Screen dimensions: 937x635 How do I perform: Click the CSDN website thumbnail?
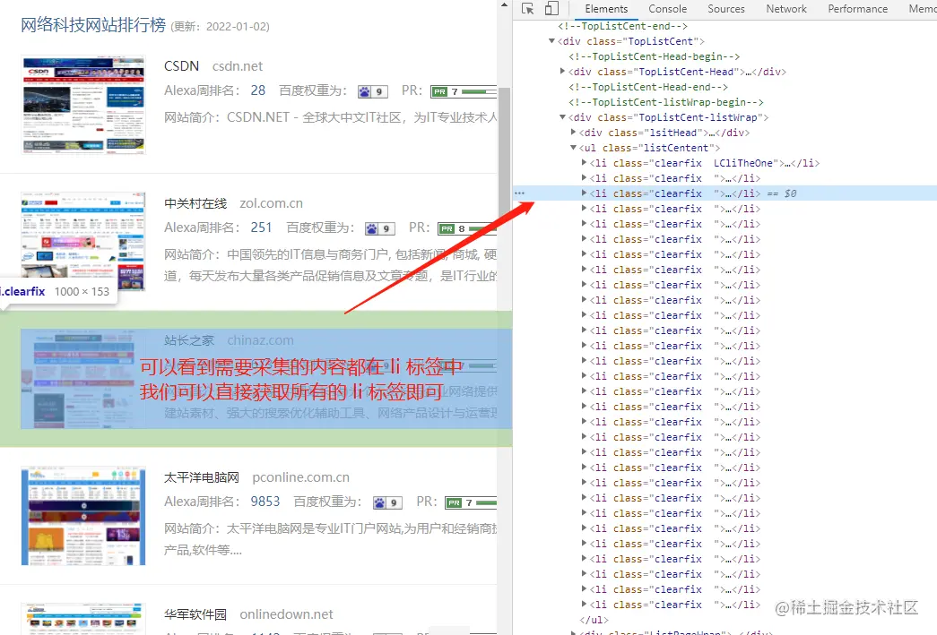point(83,105)
